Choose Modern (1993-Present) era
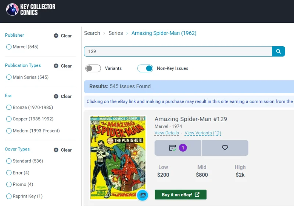Image resolution: width=294 pixels, height=206 pixels. tap(33, 131)
